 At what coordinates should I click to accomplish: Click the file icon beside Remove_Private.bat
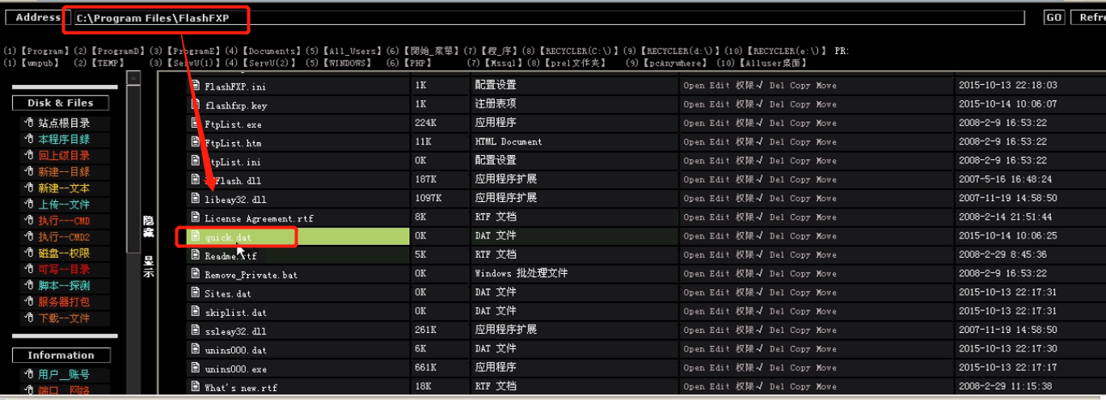pos(194,273)
